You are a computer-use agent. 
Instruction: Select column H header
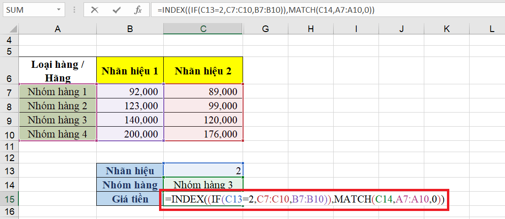[x=310, y=29]
